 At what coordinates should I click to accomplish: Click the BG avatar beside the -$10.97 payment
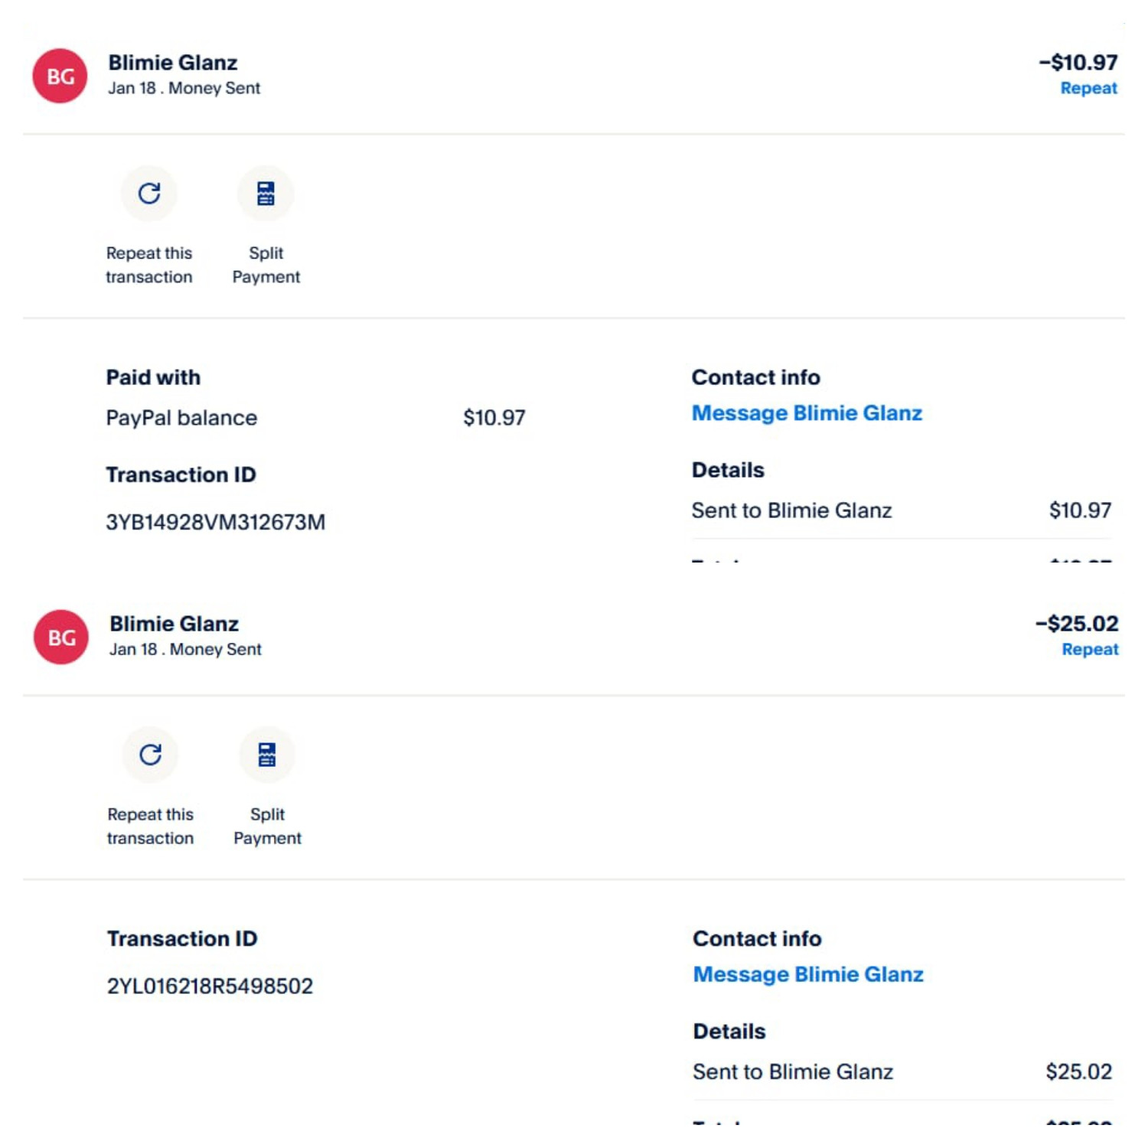coord(60,76)
